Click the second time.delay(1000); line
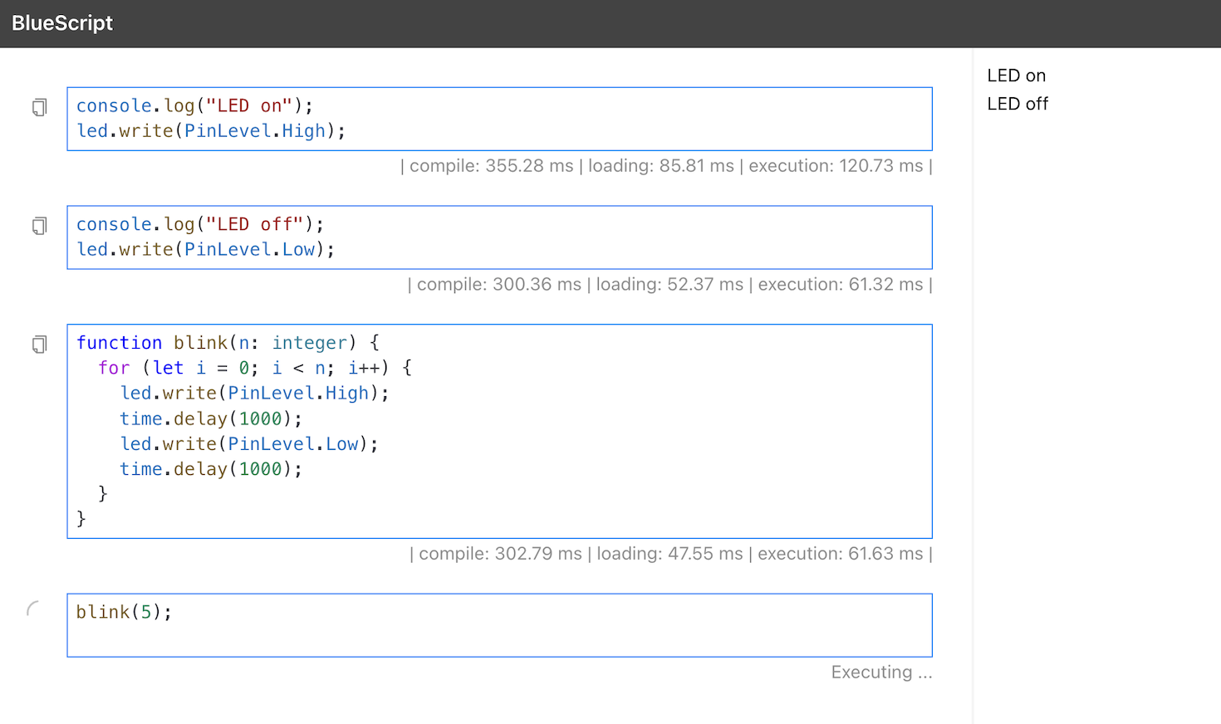 (211, 469)
